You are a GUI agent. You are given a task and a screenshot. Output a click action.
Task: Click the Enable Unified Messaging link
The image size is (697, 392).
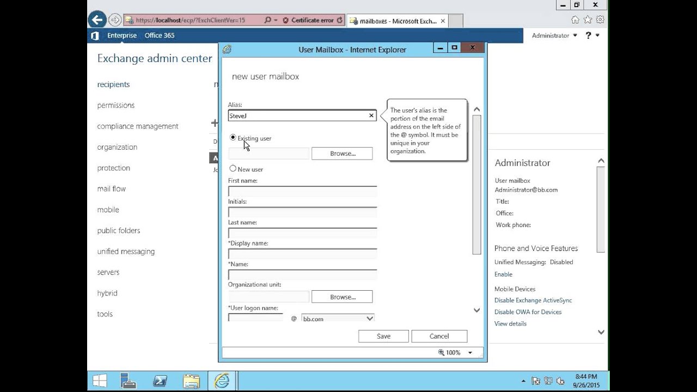(x=503, y=274)
